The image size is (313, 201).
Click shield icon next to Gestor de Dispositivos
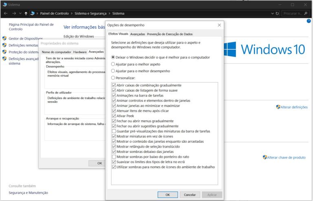pos(4,38)
